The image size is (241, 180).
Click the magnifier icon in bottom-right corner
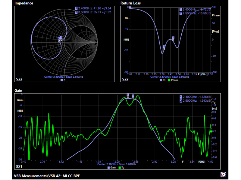[224, 175]
